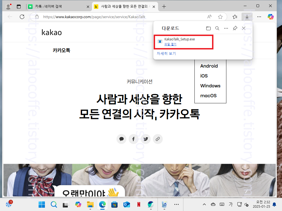Viewport: 282px width, 211px height.
Task: Search downloads with magnifier icon
Action: click(x=217, y=28)
